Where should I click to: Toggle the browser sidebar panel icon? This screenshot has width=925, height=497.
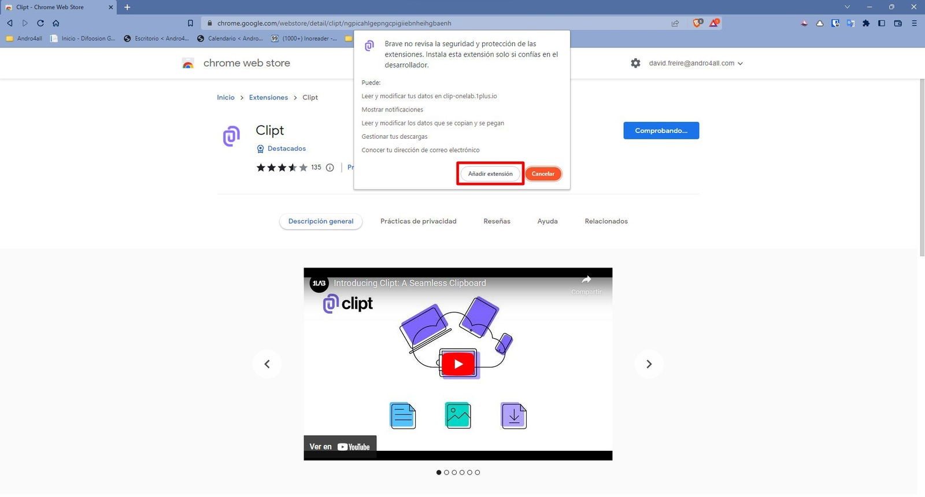[881, 23]
